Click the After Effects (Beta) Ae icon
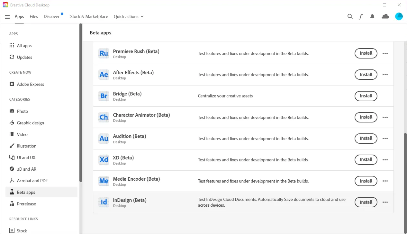Image resolution: width=407 pixels, height=234 pixels. point(104,75)
